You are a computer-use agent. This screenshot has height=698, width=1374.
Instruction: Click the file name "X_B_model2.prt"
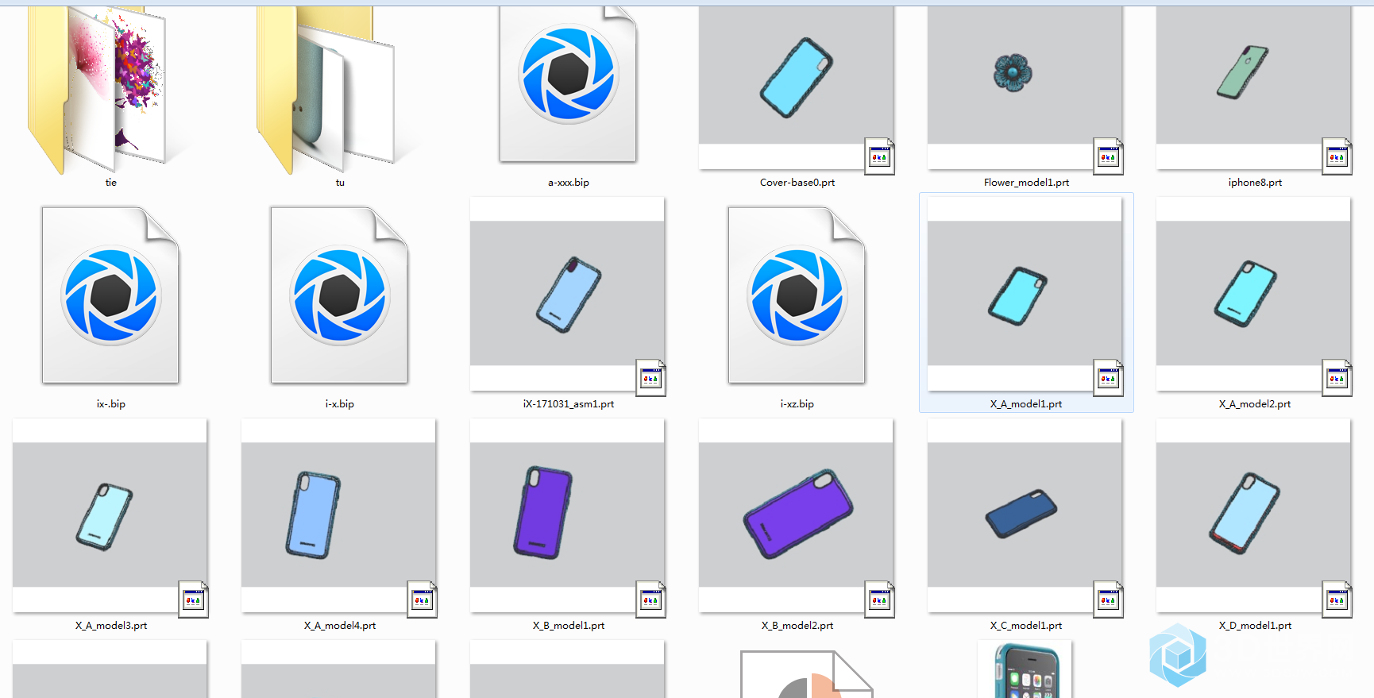797,626
